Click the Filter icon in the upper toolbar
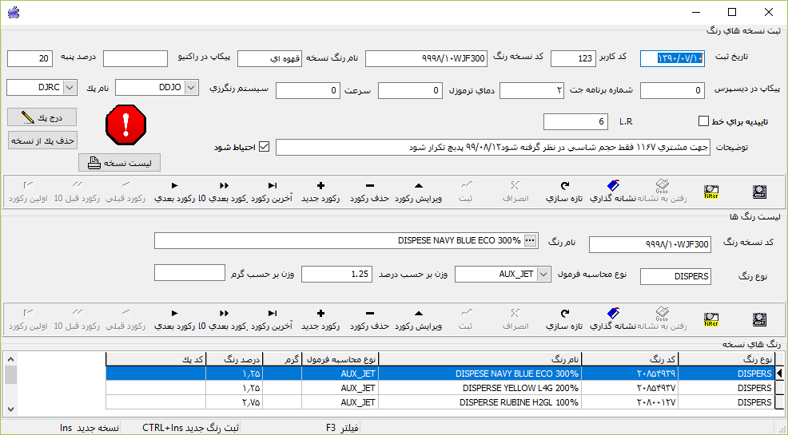788x435 pixels. tap(710, 192)
